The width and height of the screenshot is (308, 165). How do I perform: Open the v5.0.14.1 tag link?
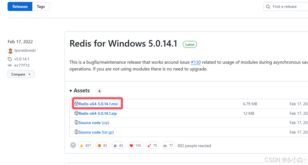(22, 59)
